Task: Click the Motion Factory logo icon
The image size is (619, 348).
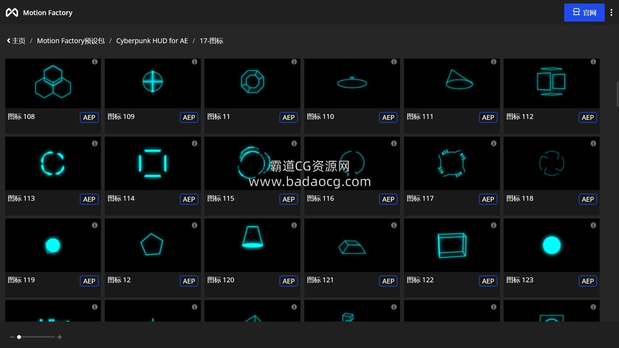Action: [x=12, y=13]
